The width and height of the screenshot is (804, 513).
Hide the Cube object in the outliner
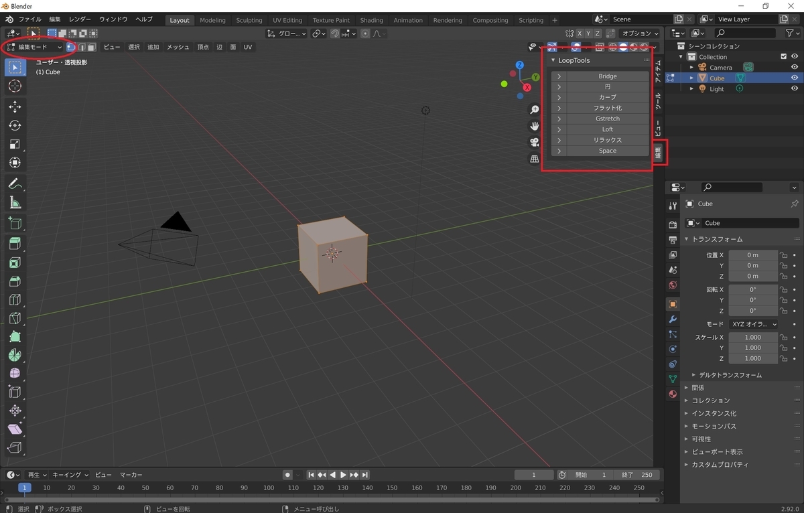795,78
